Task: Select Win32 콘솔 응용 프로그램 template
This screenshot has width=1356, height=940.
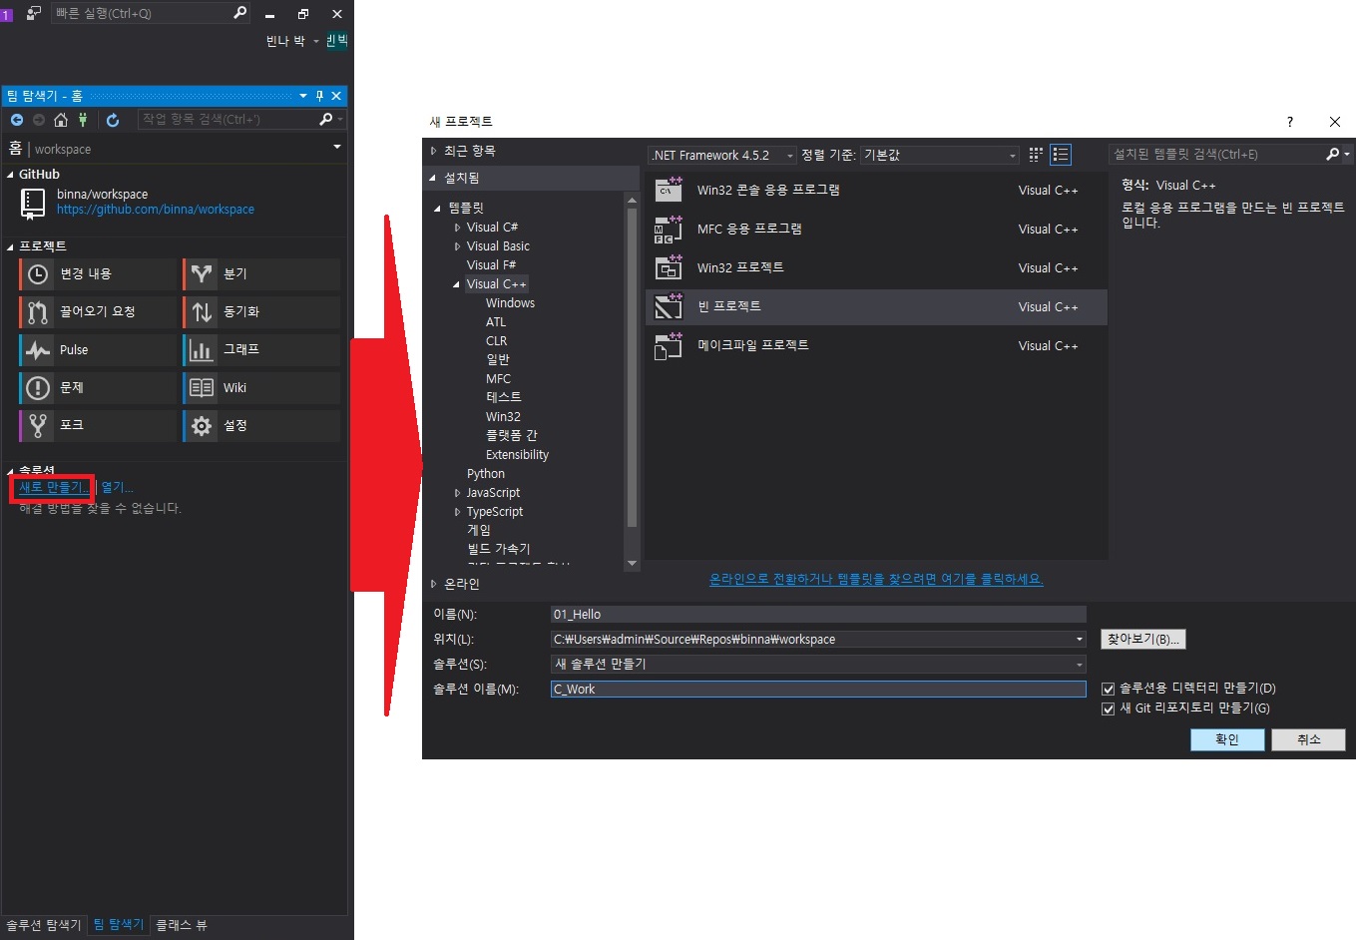Action: coord(876,190)
